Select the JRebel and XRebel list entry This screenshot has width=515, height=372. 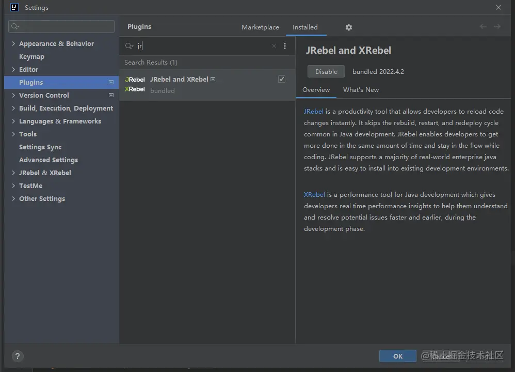207,85
